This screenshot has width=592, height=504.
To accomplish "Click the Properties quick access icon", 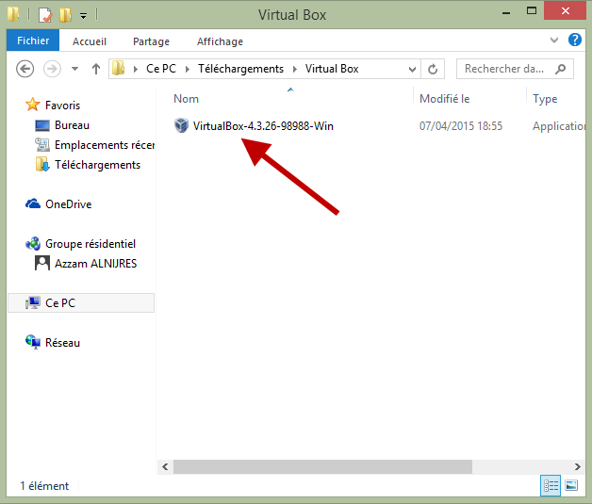I will click(x=45, y=15).
